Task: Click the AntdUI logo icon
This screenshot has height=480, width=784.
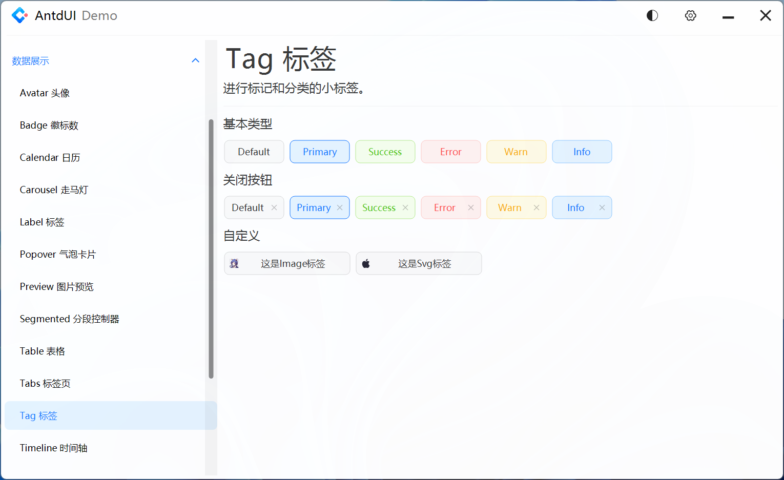Action: [x=19, y=15]
